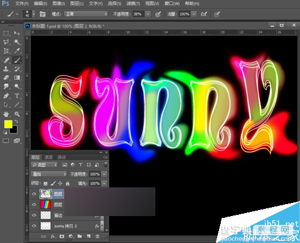
Task: Hide the sunny 拷贝 2 layer
Action: pos(34,226)
